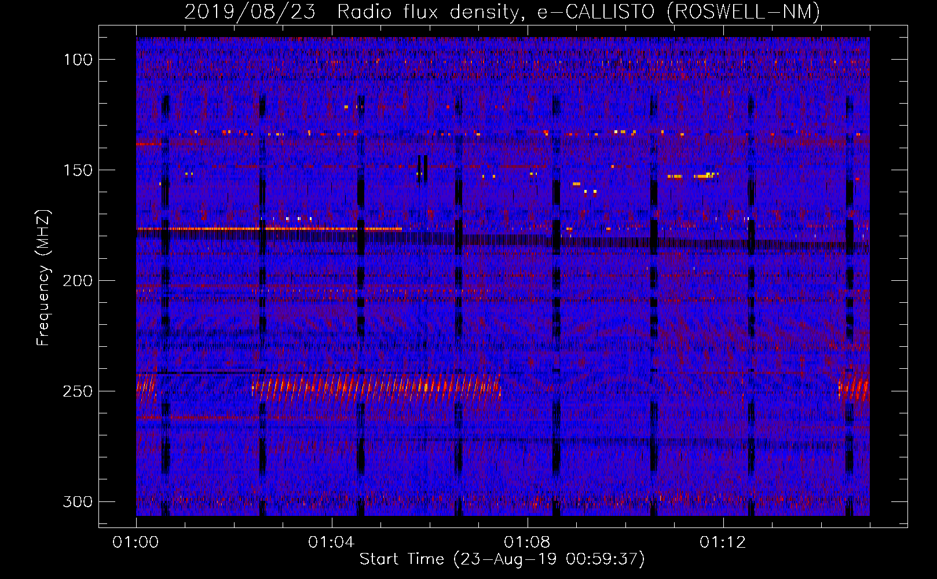Click the 01:08 time tick label

coord(527,542)
